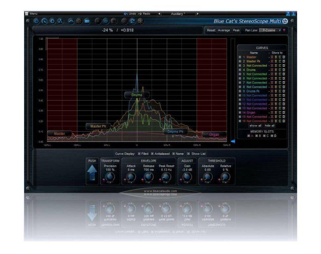Toggle visibility of curve 4 Drums
This screenshot has height=254, width=321.
click(x=240, y=70)
